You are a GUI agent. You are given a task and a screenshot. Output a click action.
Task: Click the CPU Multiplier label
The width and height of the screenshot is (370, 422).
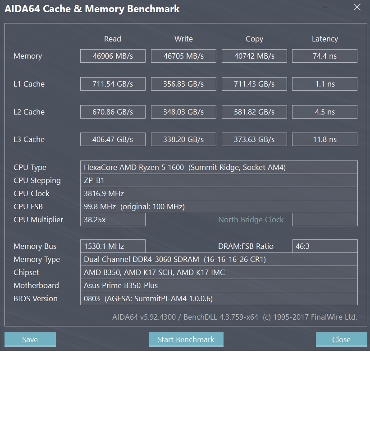pyautogui.click(x=38, y=220)
